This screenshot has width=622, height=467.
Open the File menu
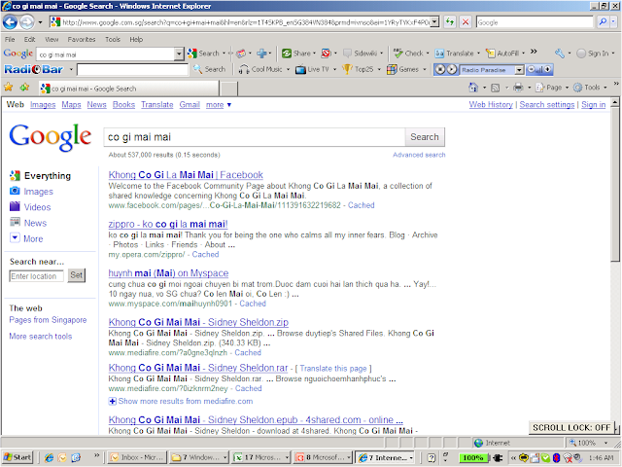10,39
